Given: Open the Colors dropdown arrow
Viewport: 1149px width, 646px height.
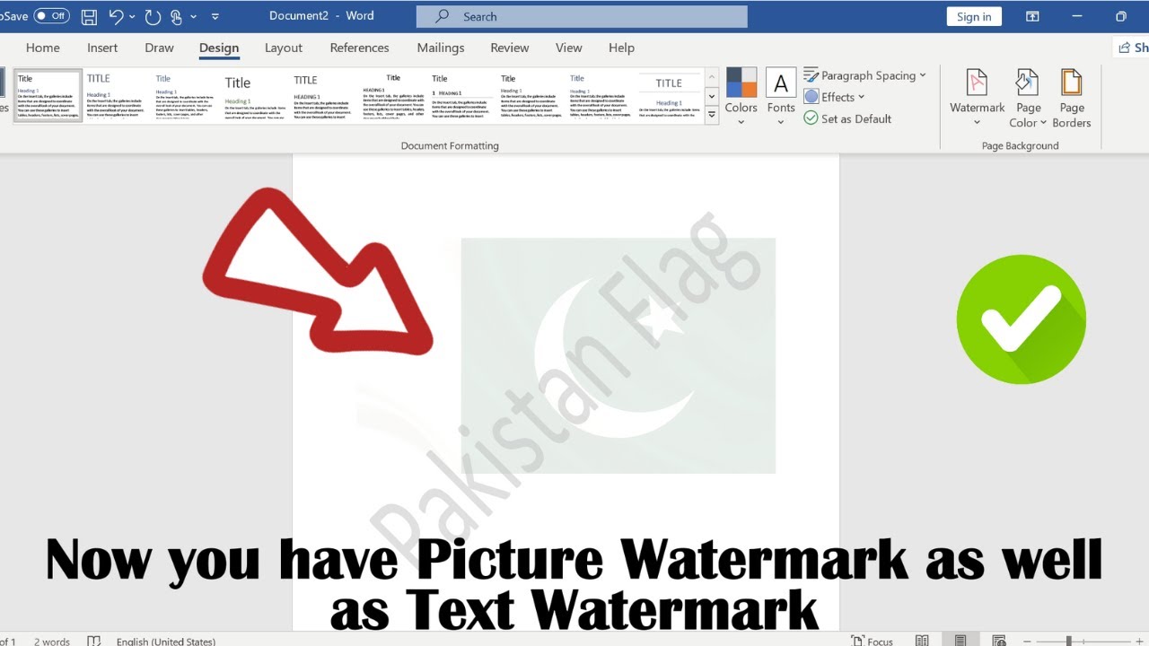Looking at the screenshot, I should click(741, 122).
